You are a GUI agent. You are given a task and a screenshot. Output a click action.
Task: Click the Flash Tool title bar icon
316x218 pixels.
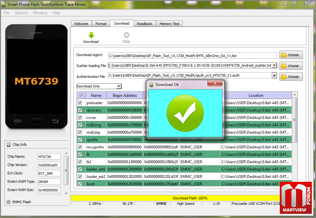coord(4,4)
